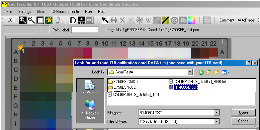Viewport: 260px width, 130px height.
Task: Click the green diagonal line icon
Action: pyautogui.click(x=165, y=20)
